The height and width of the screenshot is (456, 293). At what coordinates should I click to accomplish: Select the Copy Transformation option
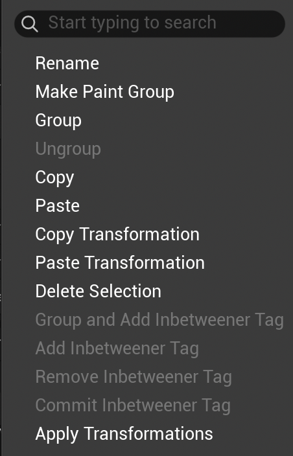[117, 234]
